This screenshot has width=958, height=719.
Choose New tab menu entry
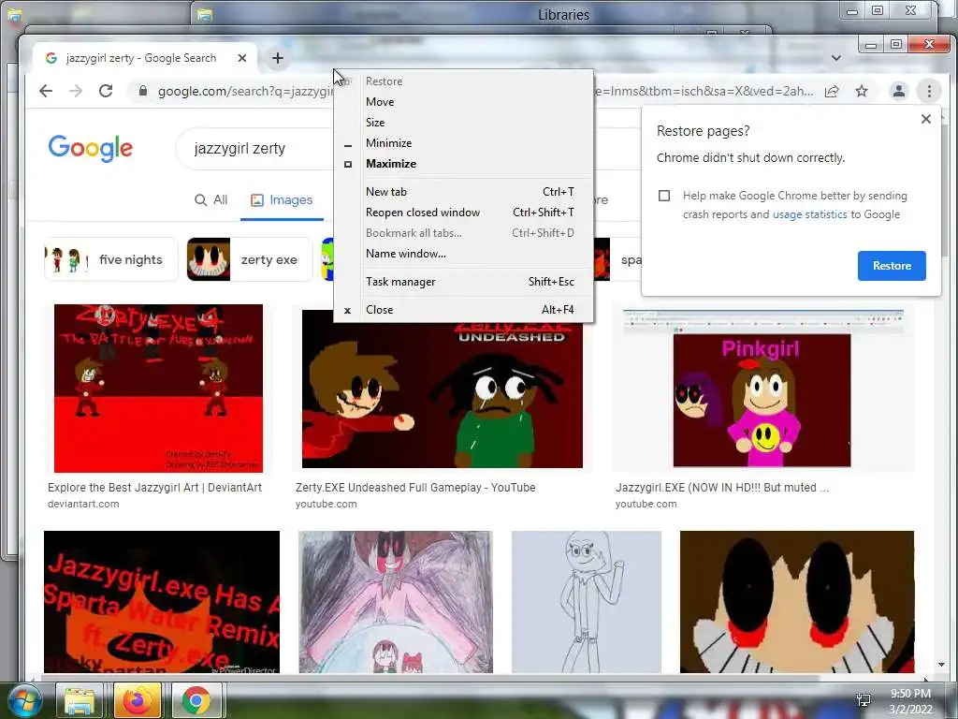[464, 192]
